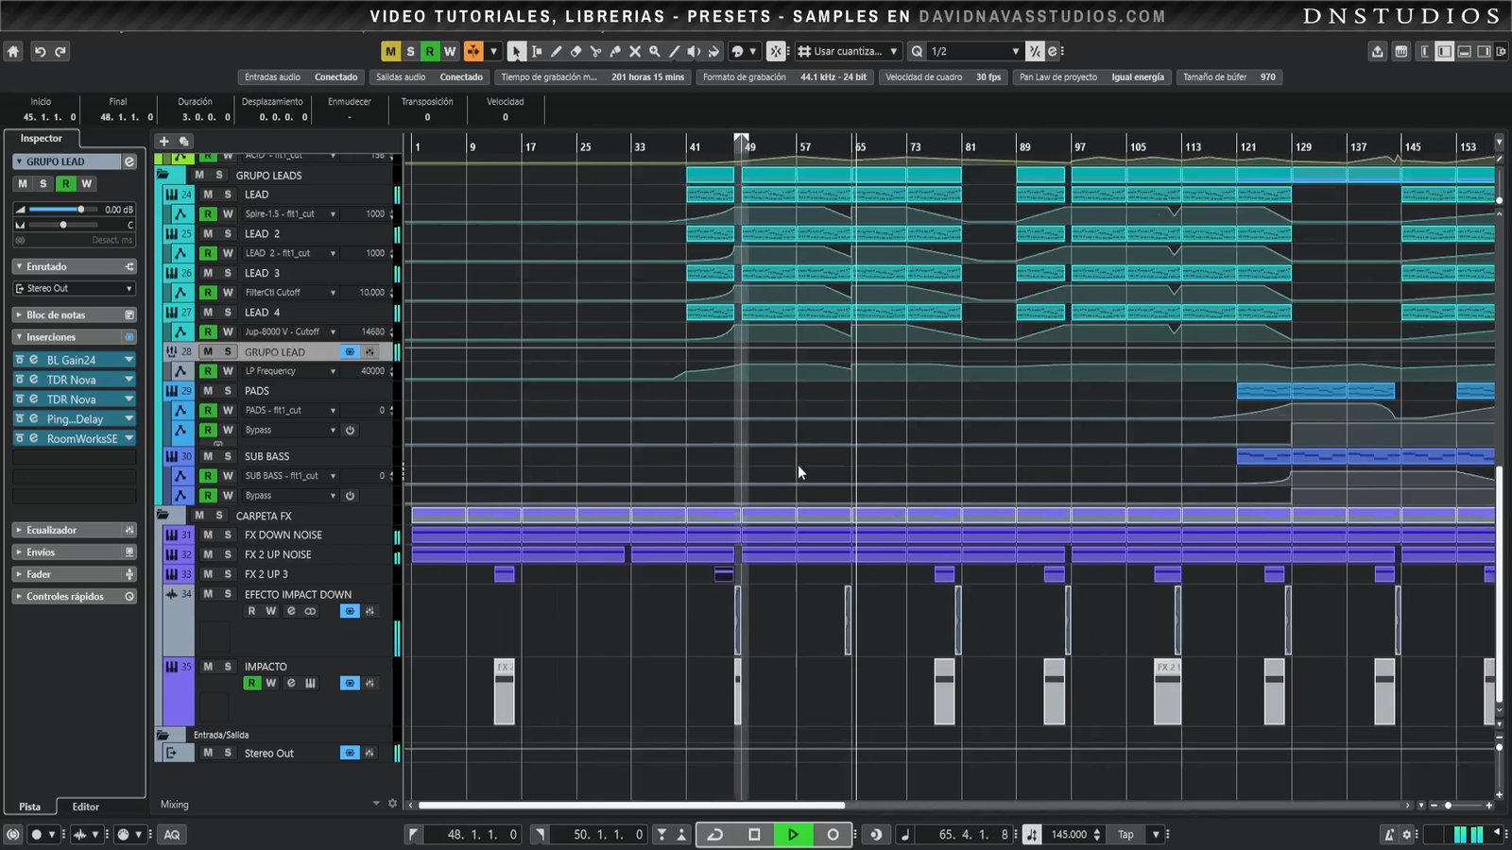Open the Inspector tab
Image resolution: width=1512 pixels, height=850 pixels.
pyautogui.click(x=42, y=138)
